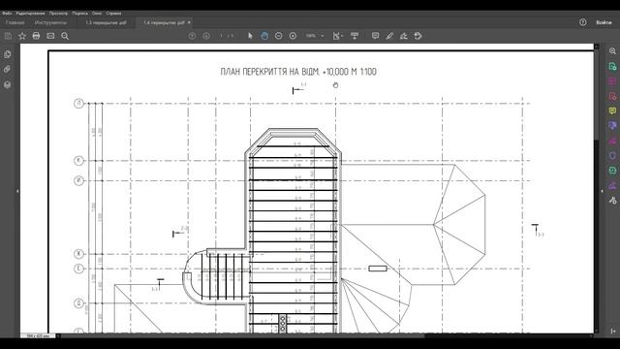Open the Редактирование menu
Viewport: 620px width, 349px height.
click(30, 13)
